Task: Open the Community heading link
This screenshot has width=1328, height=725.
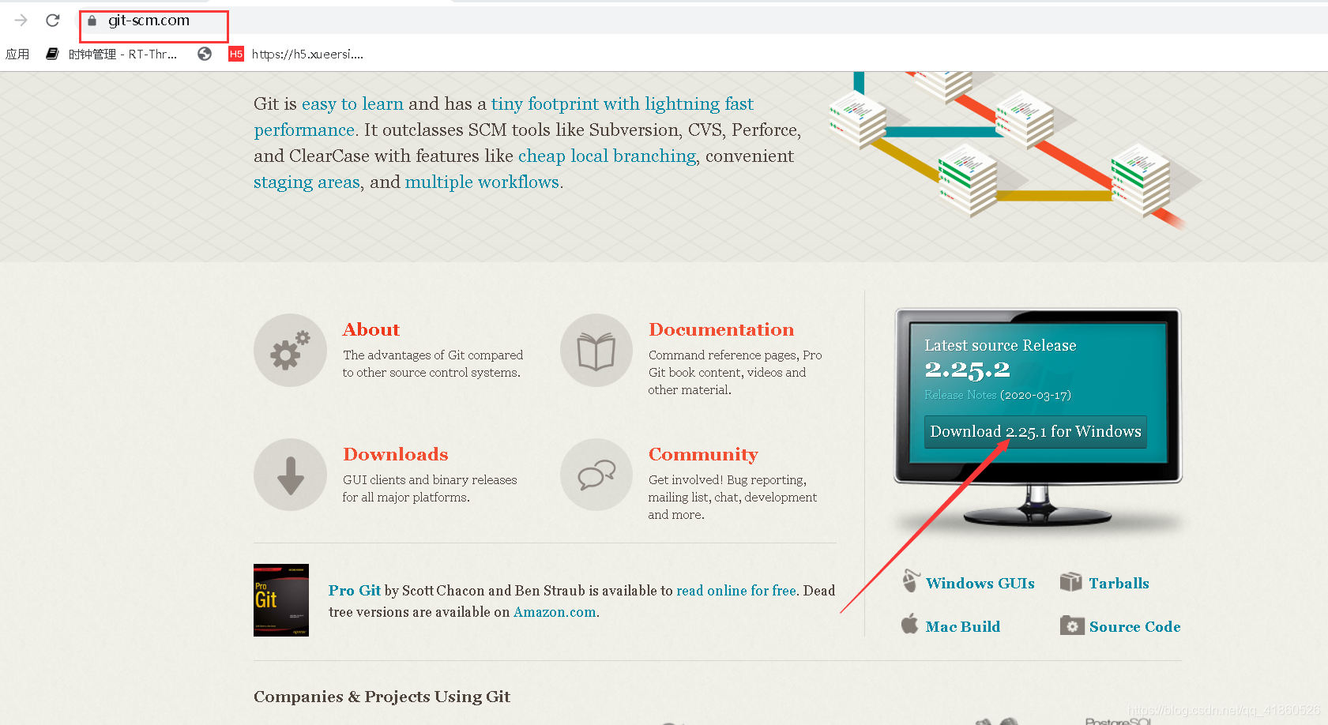Action: [703, 454]
